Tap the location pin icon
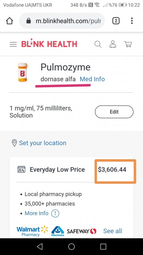143x255 pixels. click(x=14, y=143)
